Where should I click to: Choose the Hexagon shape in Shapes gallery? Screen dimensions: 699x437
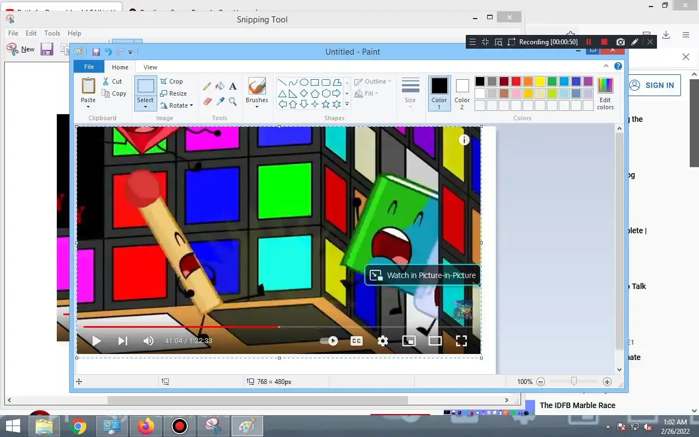326,93
